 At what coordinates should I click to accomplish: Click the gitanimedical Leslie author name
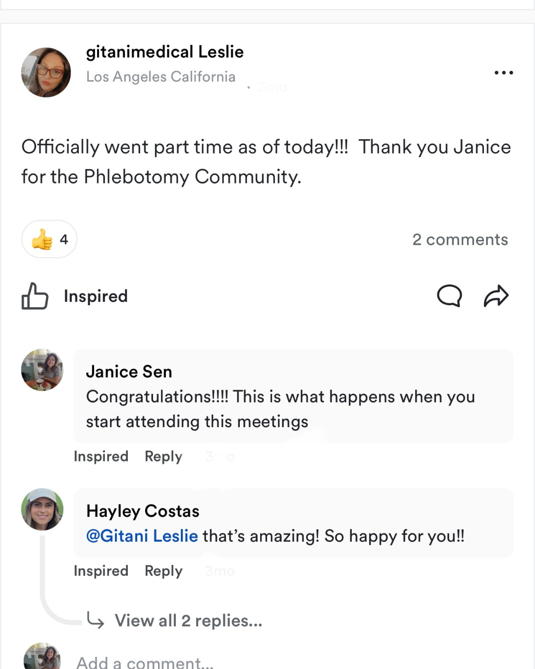(165, 52)
